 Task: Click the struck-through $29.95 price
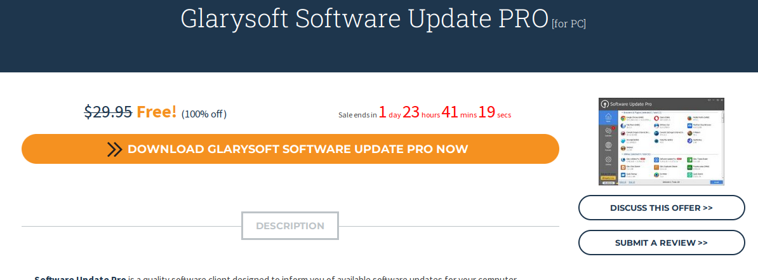tap(108, 112)
